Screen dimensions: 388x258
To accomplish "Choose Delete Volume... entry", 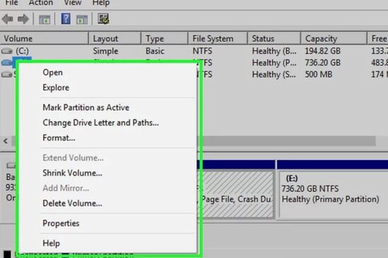I will [x=72, y=203].
